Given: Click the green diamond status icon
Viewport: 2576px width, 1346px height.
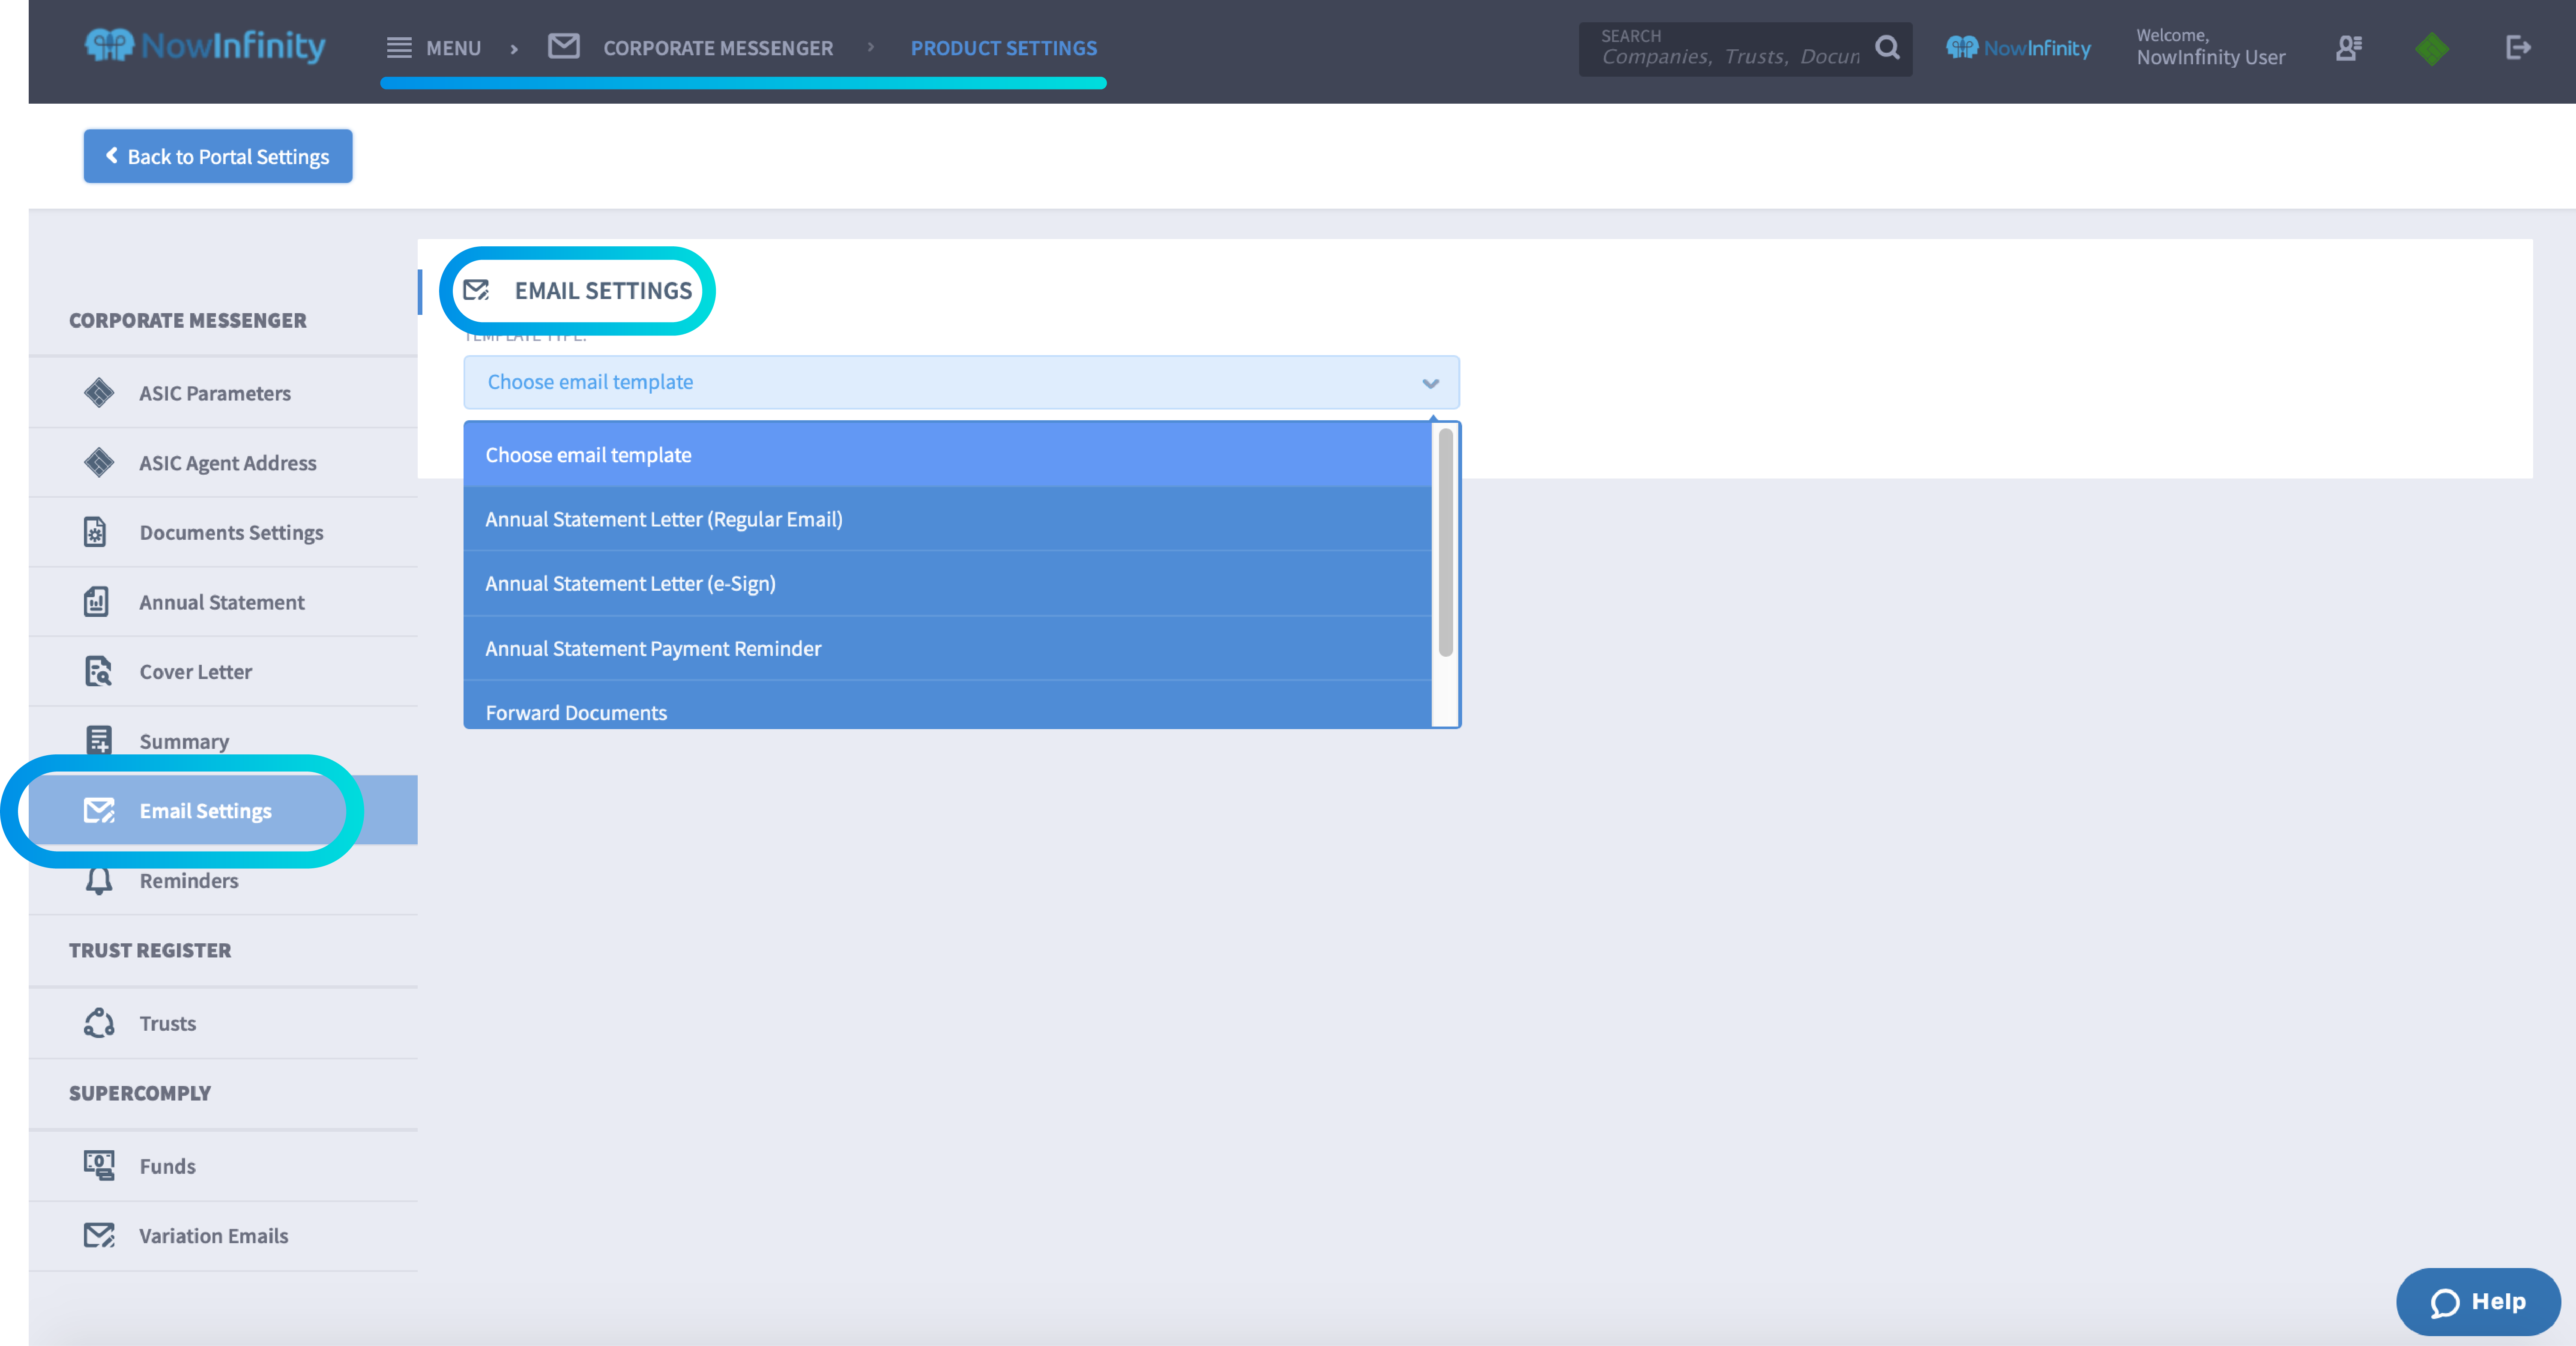Looking at the screenshot, I should (x=2432, y=48).
